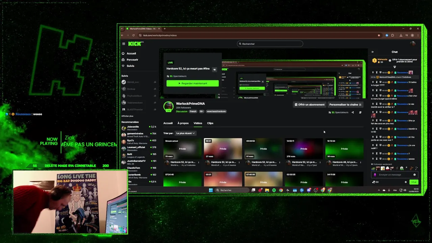This screenshot has height=243, width=432.
Task: Open Chrome three-dot menu
Action: pos(418,35)
